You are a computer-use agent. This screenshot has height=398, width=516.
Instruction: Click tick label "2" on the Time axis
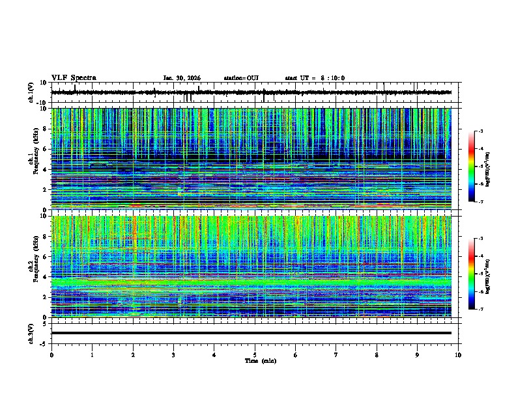pyautogui.click(x=133, y=355)
